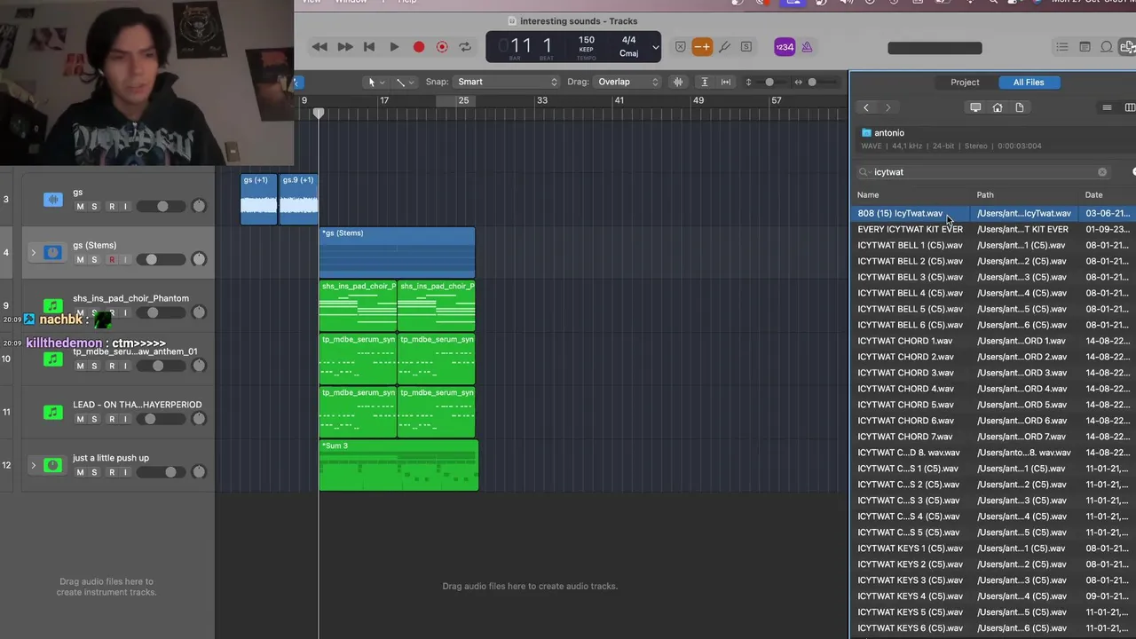Viewport: 1136px width, 639px height.
Task: Select EVERY ICYTWAT KIT EVER row
Action: point(993,229)
